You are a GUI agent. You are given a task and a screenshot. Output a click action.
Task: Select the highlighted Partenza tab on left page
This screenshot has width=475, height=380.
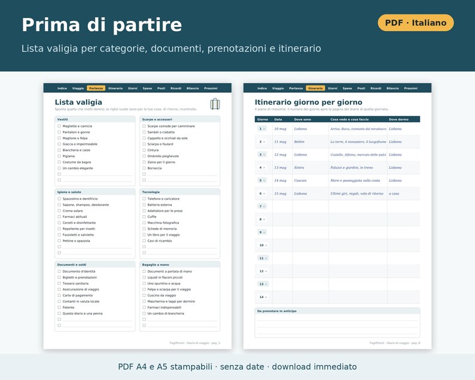pos(96,88)
